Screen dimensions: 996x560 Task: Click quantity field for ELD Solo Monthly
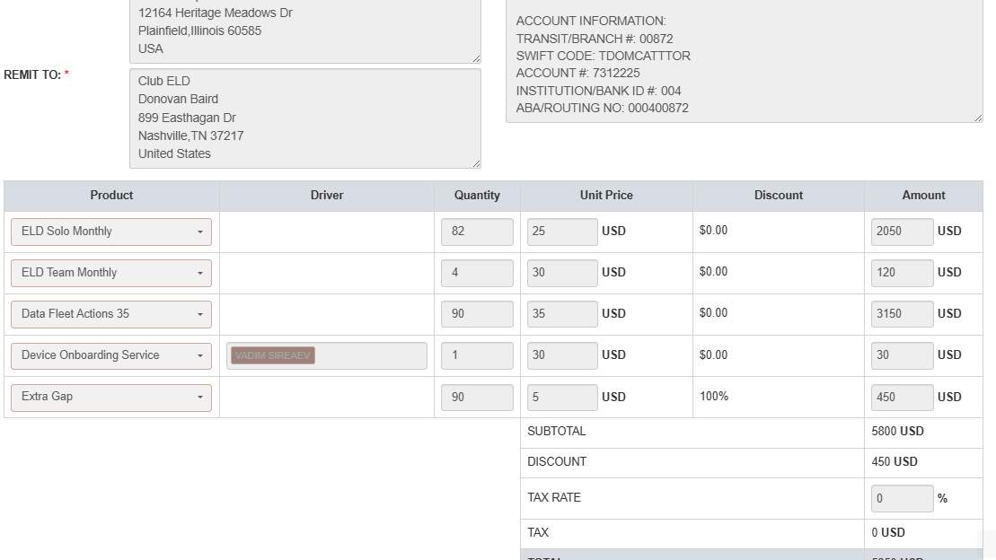click(x=477, y=232)
